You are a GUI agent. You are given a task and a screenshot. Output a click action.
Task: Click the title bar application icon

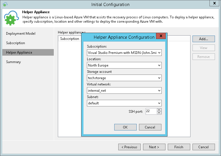[5, 4]
